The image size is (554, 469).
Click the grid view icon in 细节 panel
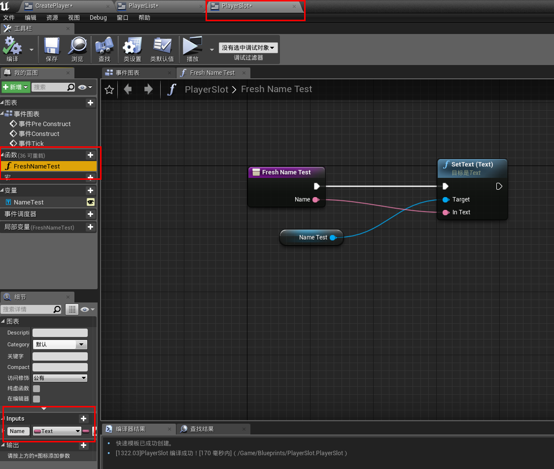72,309
